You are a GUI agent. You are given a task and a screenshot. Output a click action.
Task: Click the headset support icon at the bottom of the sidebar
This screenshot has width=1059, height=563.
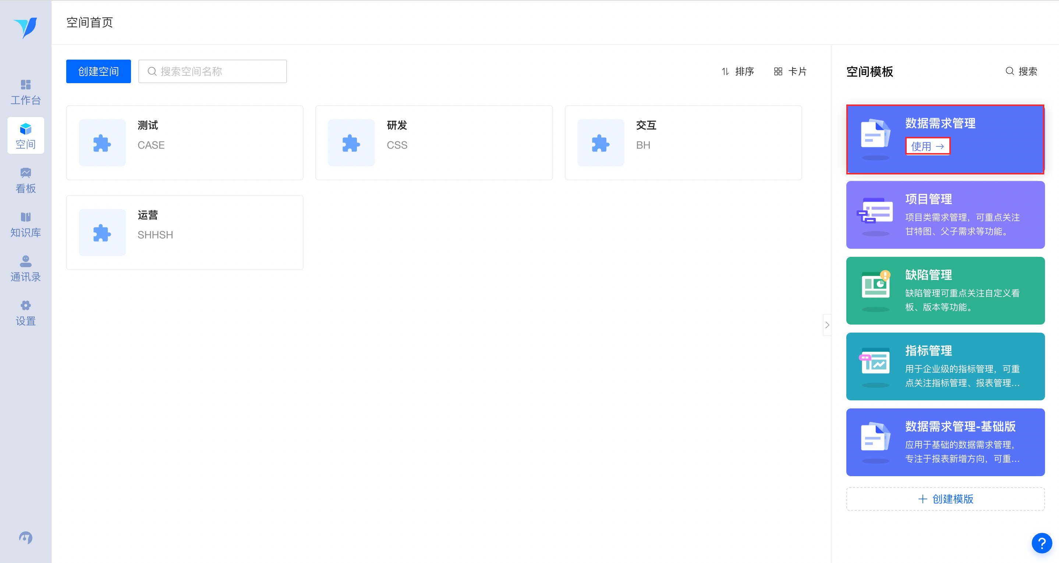25,538
